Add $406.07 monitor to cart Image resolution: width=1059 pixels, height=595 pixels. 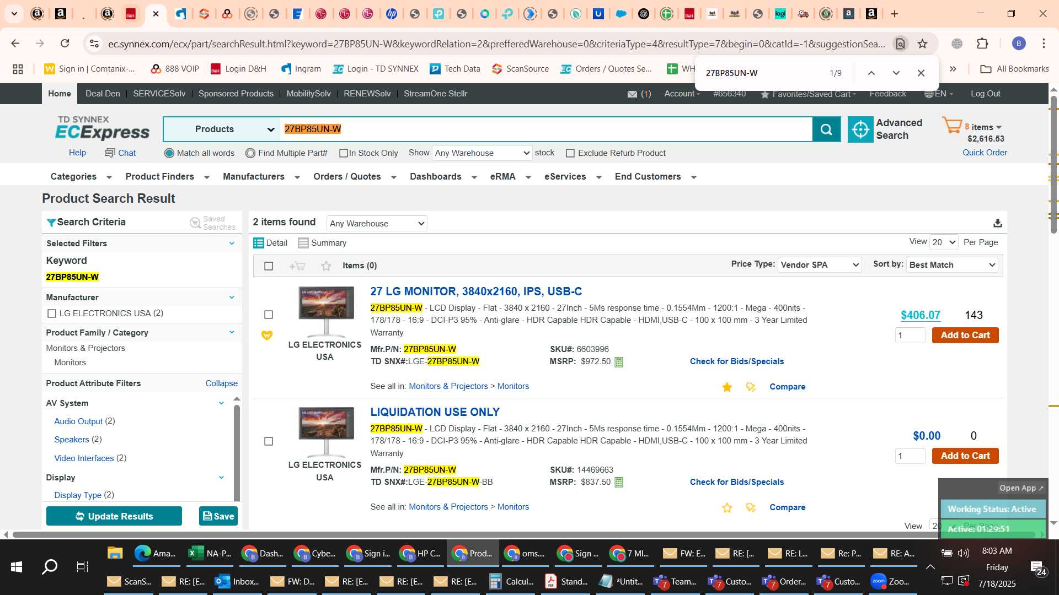tap(965, 336)
